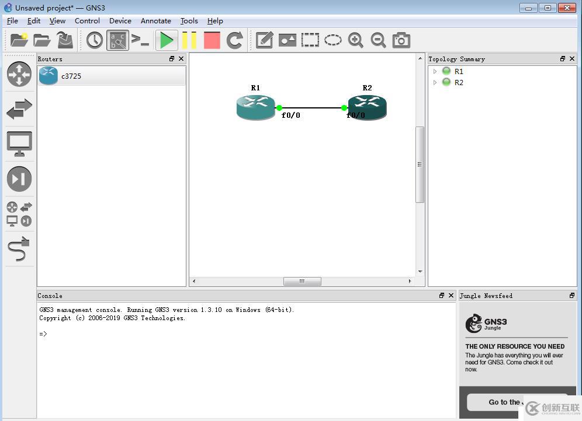
Task: Click the add a note icon
Action: 264,40
